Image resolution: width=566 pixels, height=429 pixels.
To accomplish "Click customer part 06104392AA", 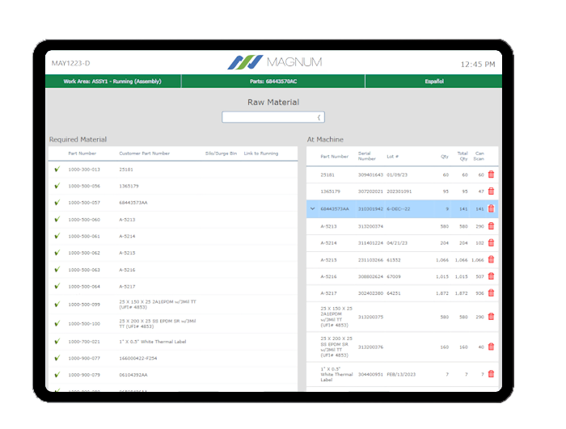I will [133, 375].
